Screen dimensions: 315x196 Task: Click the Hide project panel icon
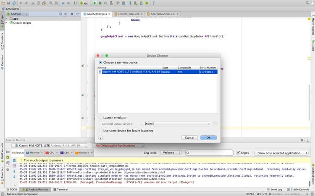pyautogui.click(x=78, y=14)
